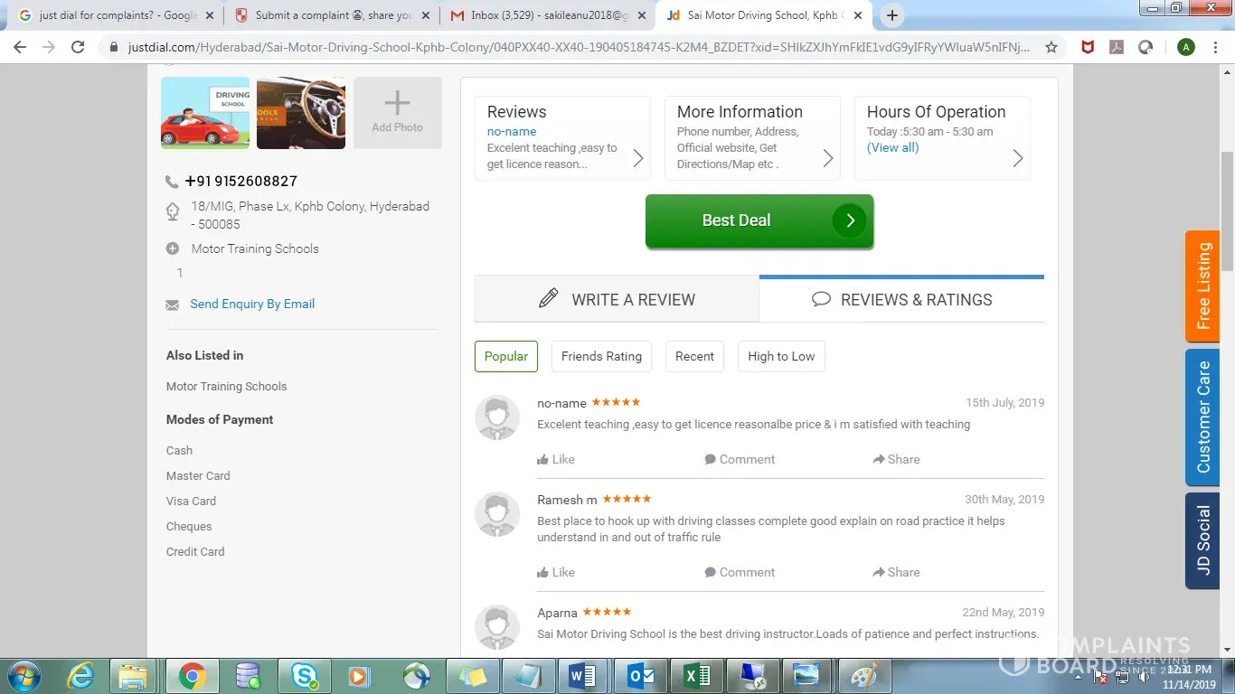Click the envelope icon beside Send Enquiry
Screen dimensions: 1235x694
pyautogui.click(x=173, y=305)
